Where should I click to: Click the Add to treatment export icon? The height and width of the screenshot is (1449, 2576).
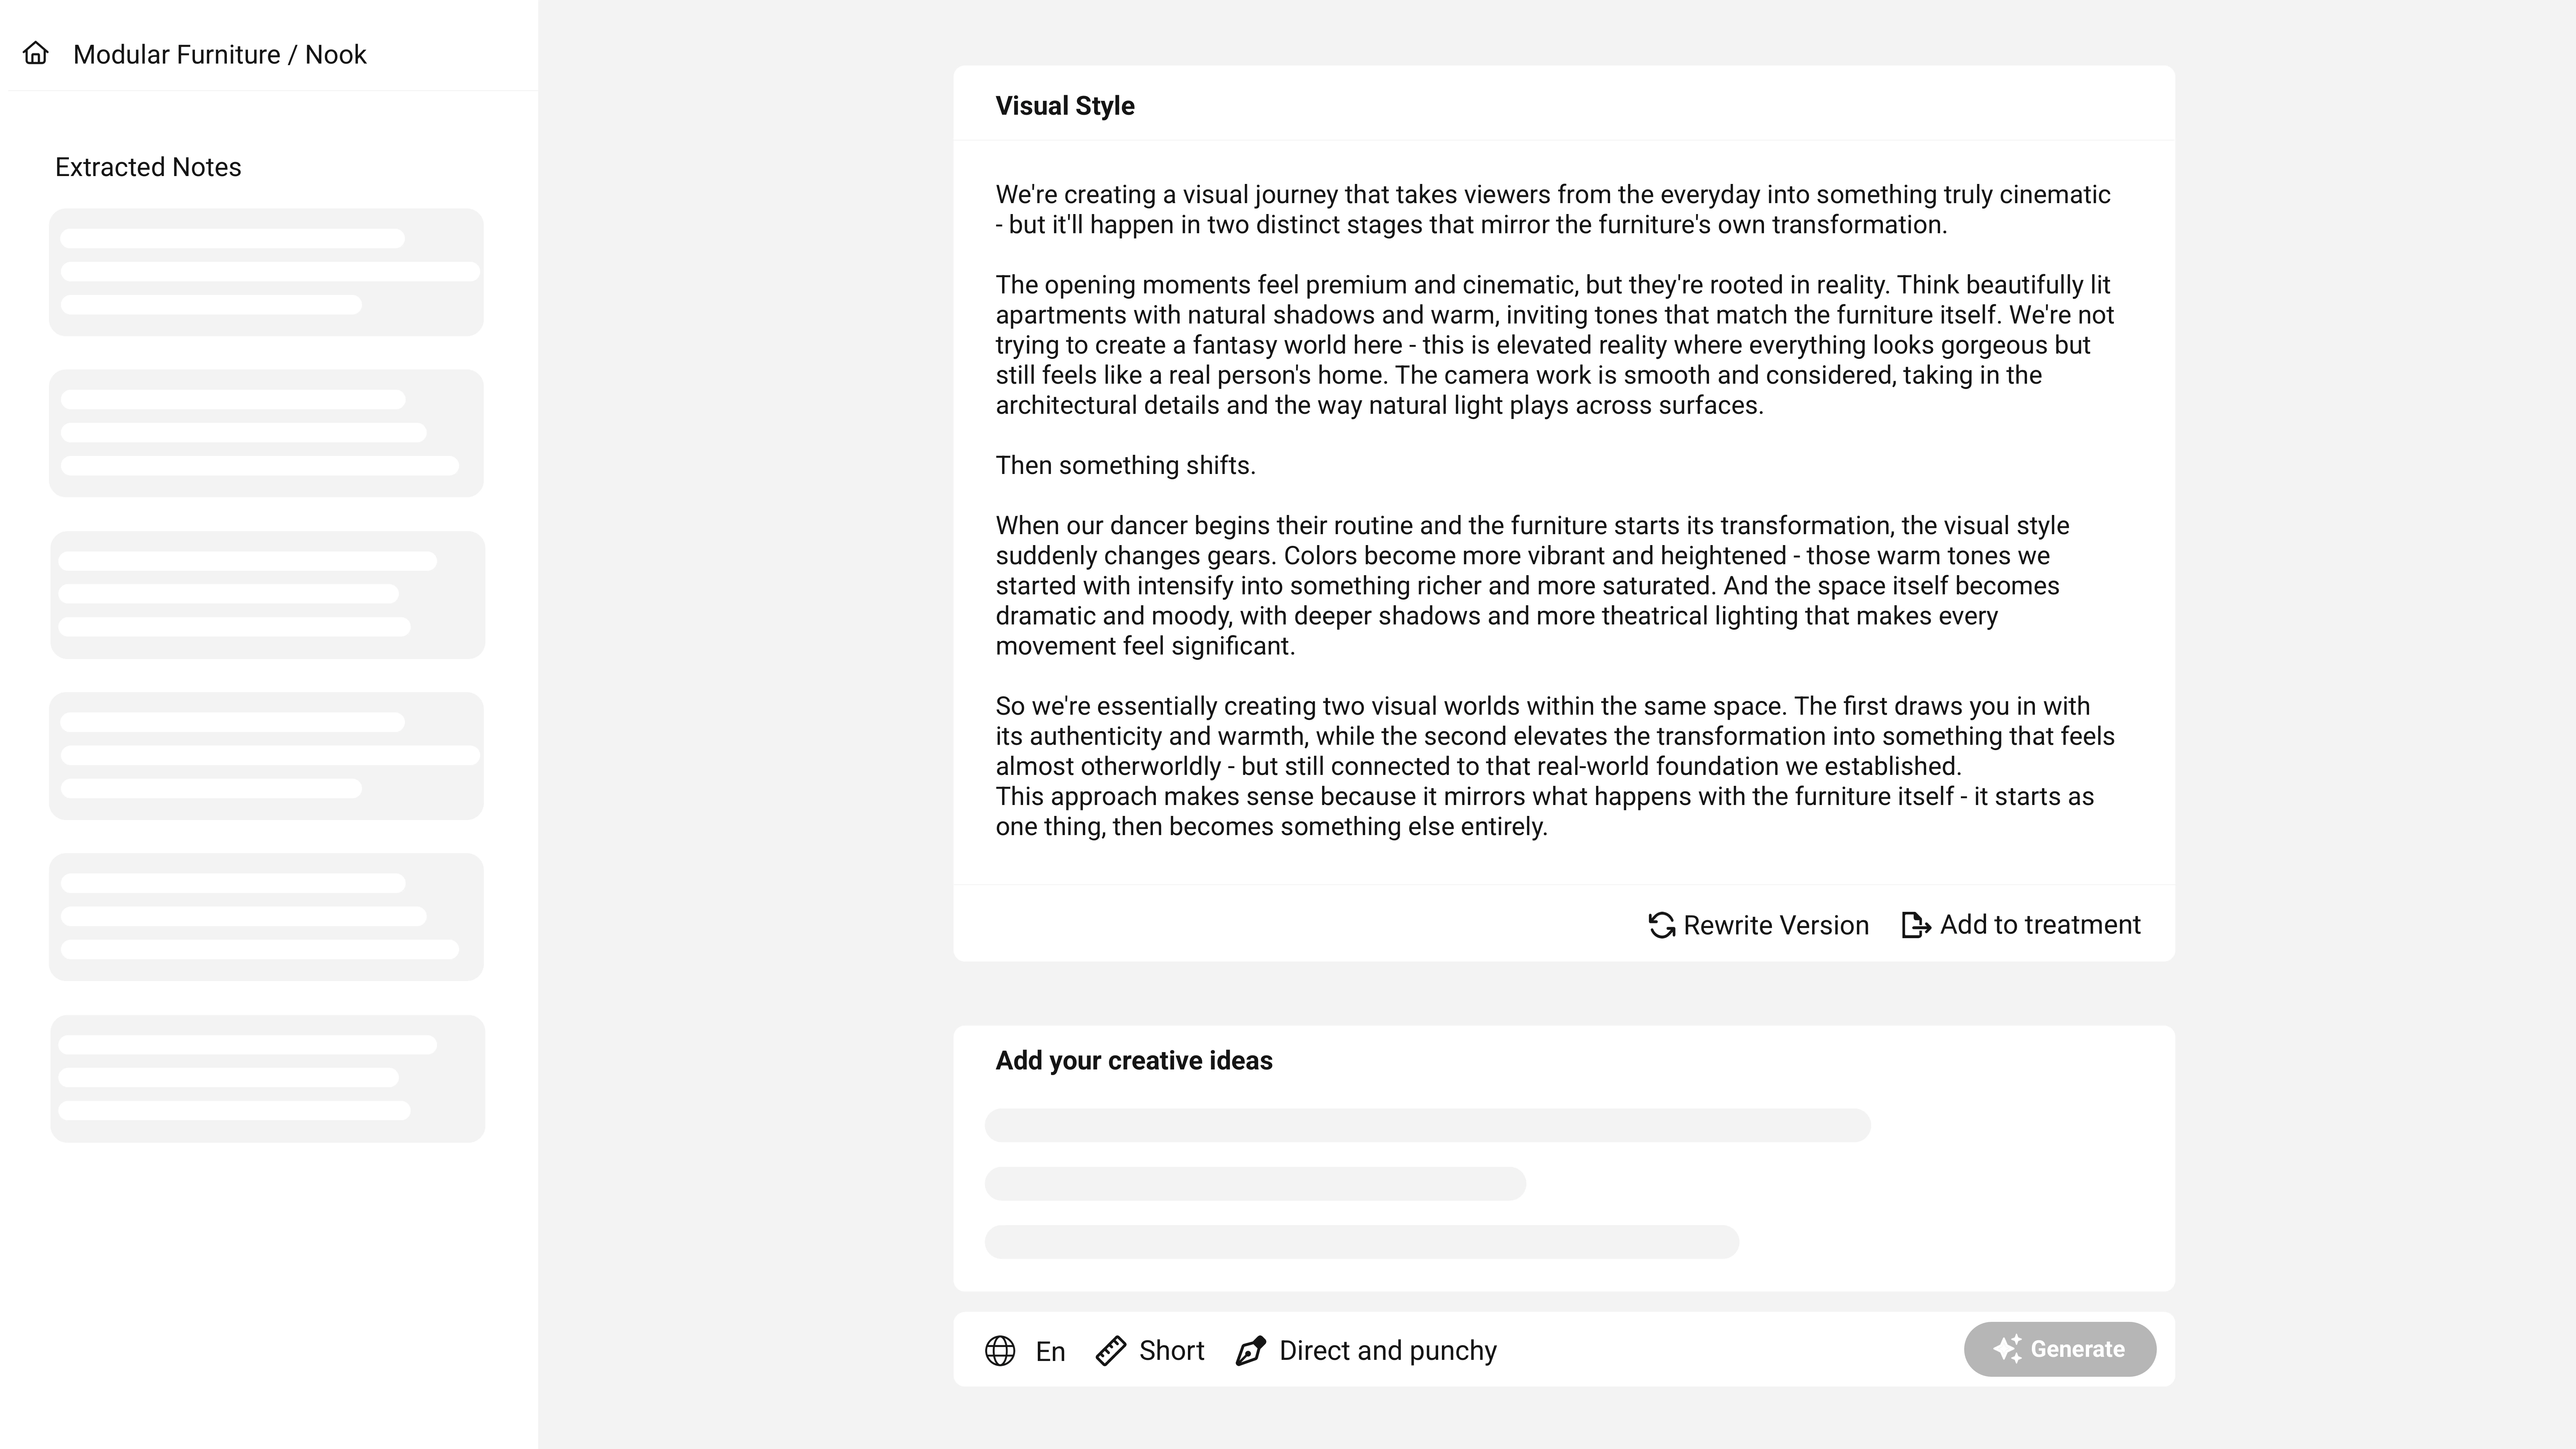1915,925
